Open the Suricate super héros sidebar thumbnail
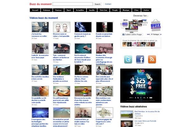The width and height of the screenshot is (191, 127). point(127,124)
